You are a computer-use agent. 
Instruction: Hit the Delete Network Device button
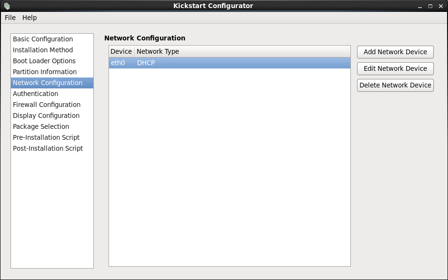point(395,85)
